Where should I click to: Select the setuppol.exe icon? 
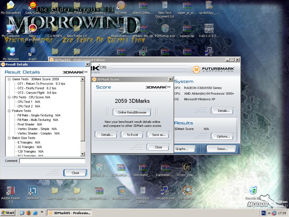point(165,193)
